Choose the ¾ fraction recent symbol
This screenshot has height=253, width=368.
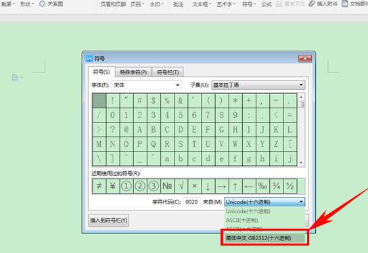tap(276, 186)
